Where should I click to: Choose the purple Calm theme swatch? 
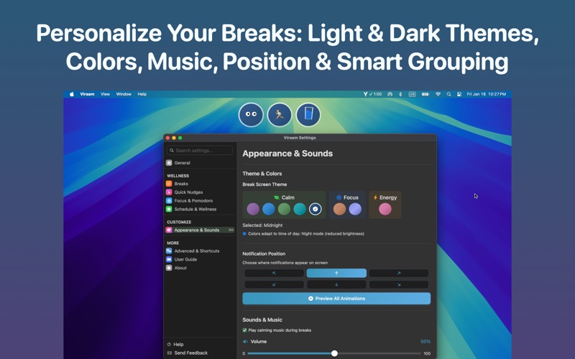(253, 209)
